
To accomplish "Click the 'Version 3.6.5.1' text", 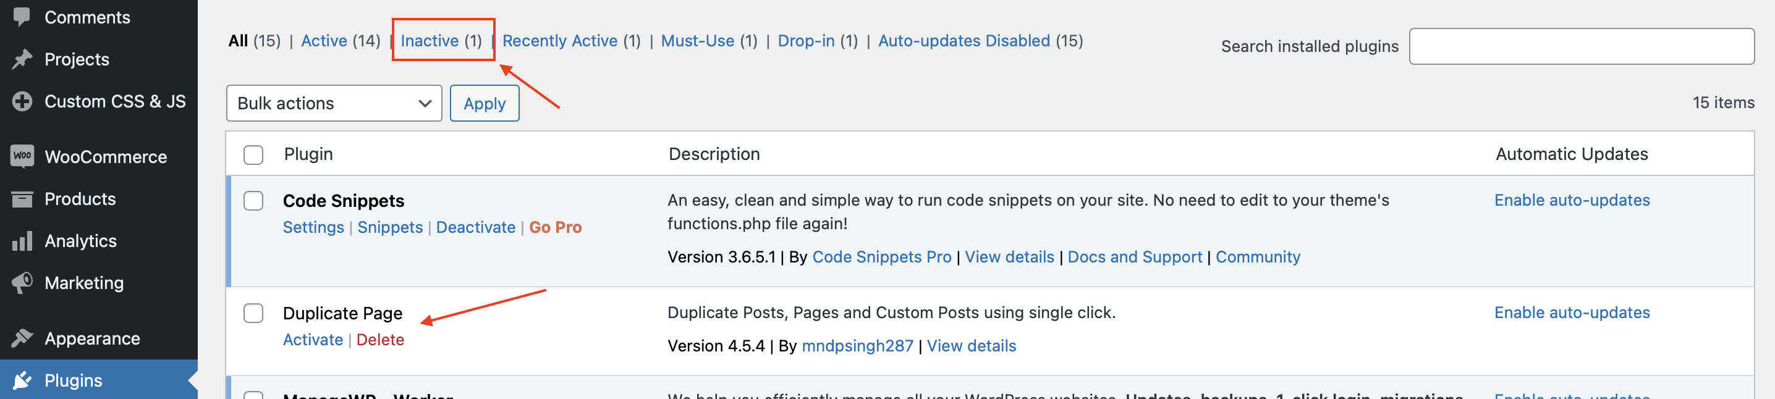I will click(721, 257).
